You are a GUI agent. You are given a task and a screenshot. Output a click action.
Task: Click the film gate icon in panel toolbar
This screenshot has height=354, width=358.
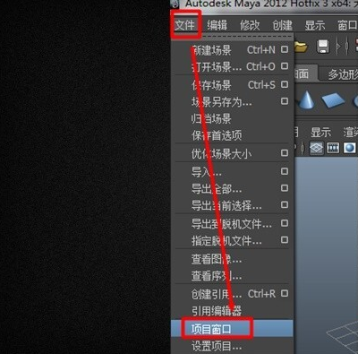pos(333,148)
